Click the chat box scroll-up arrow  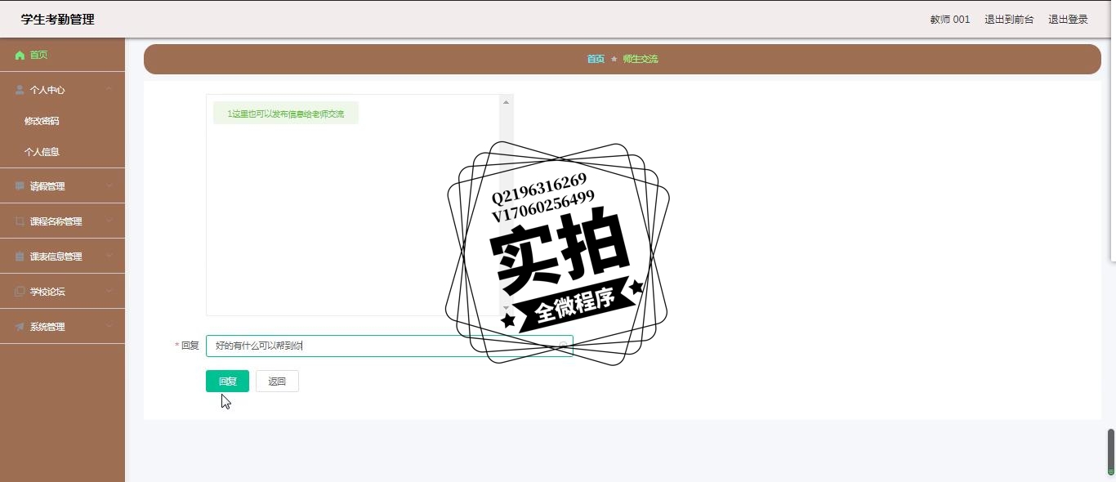click(506, 102)
